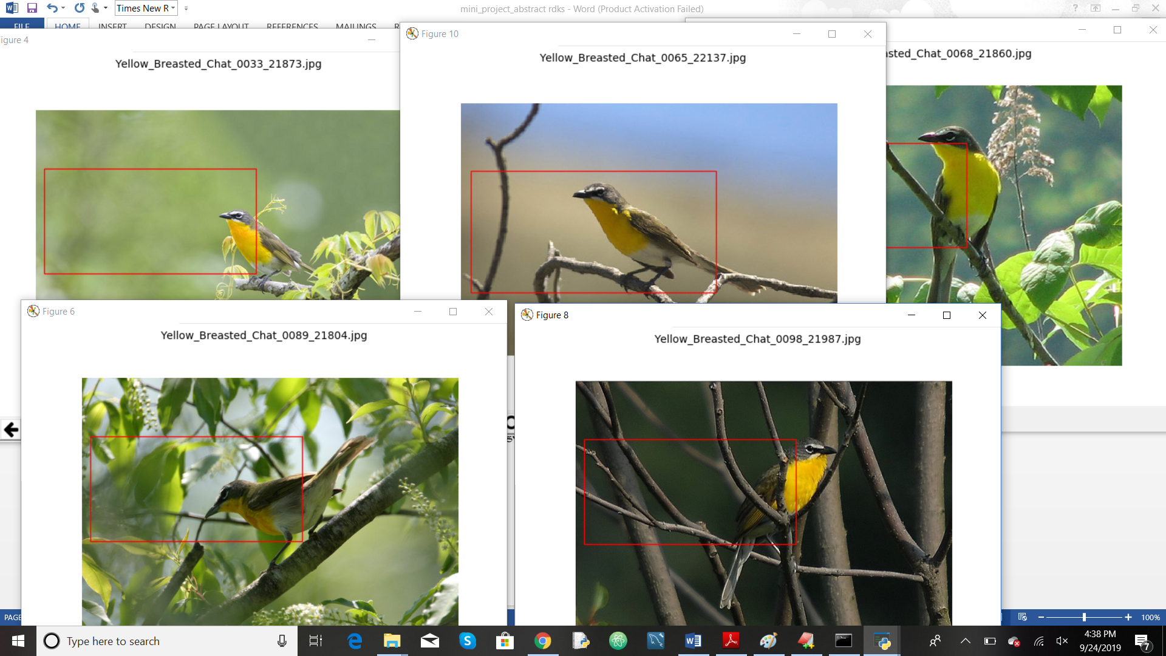The width and height of the screenshot is (1166, 656).
Task: Click Web Layout view icon in Word status bar
Action: pyautogui.click(x=1023, y=617)
